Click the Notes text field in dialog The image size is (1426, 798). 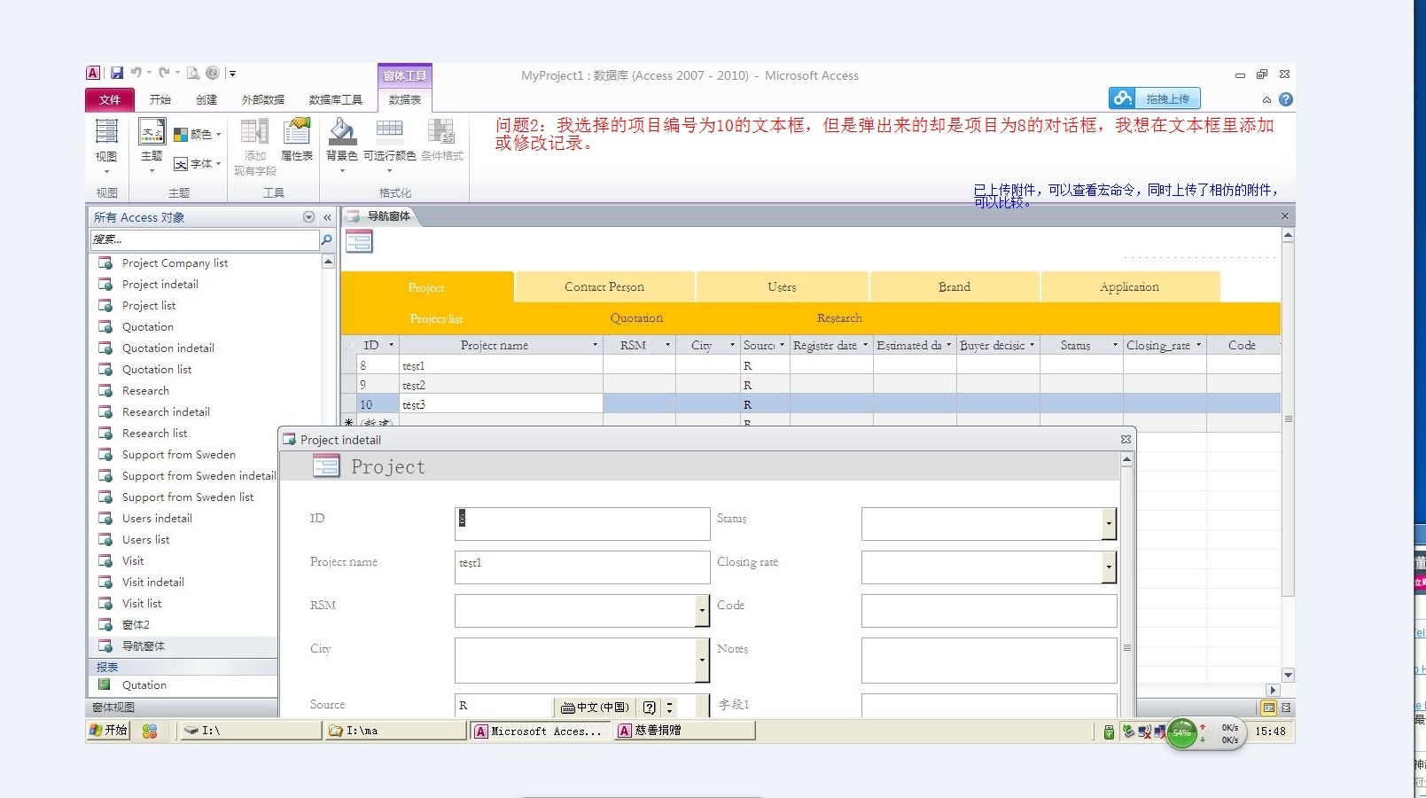(x=989, y=661)
